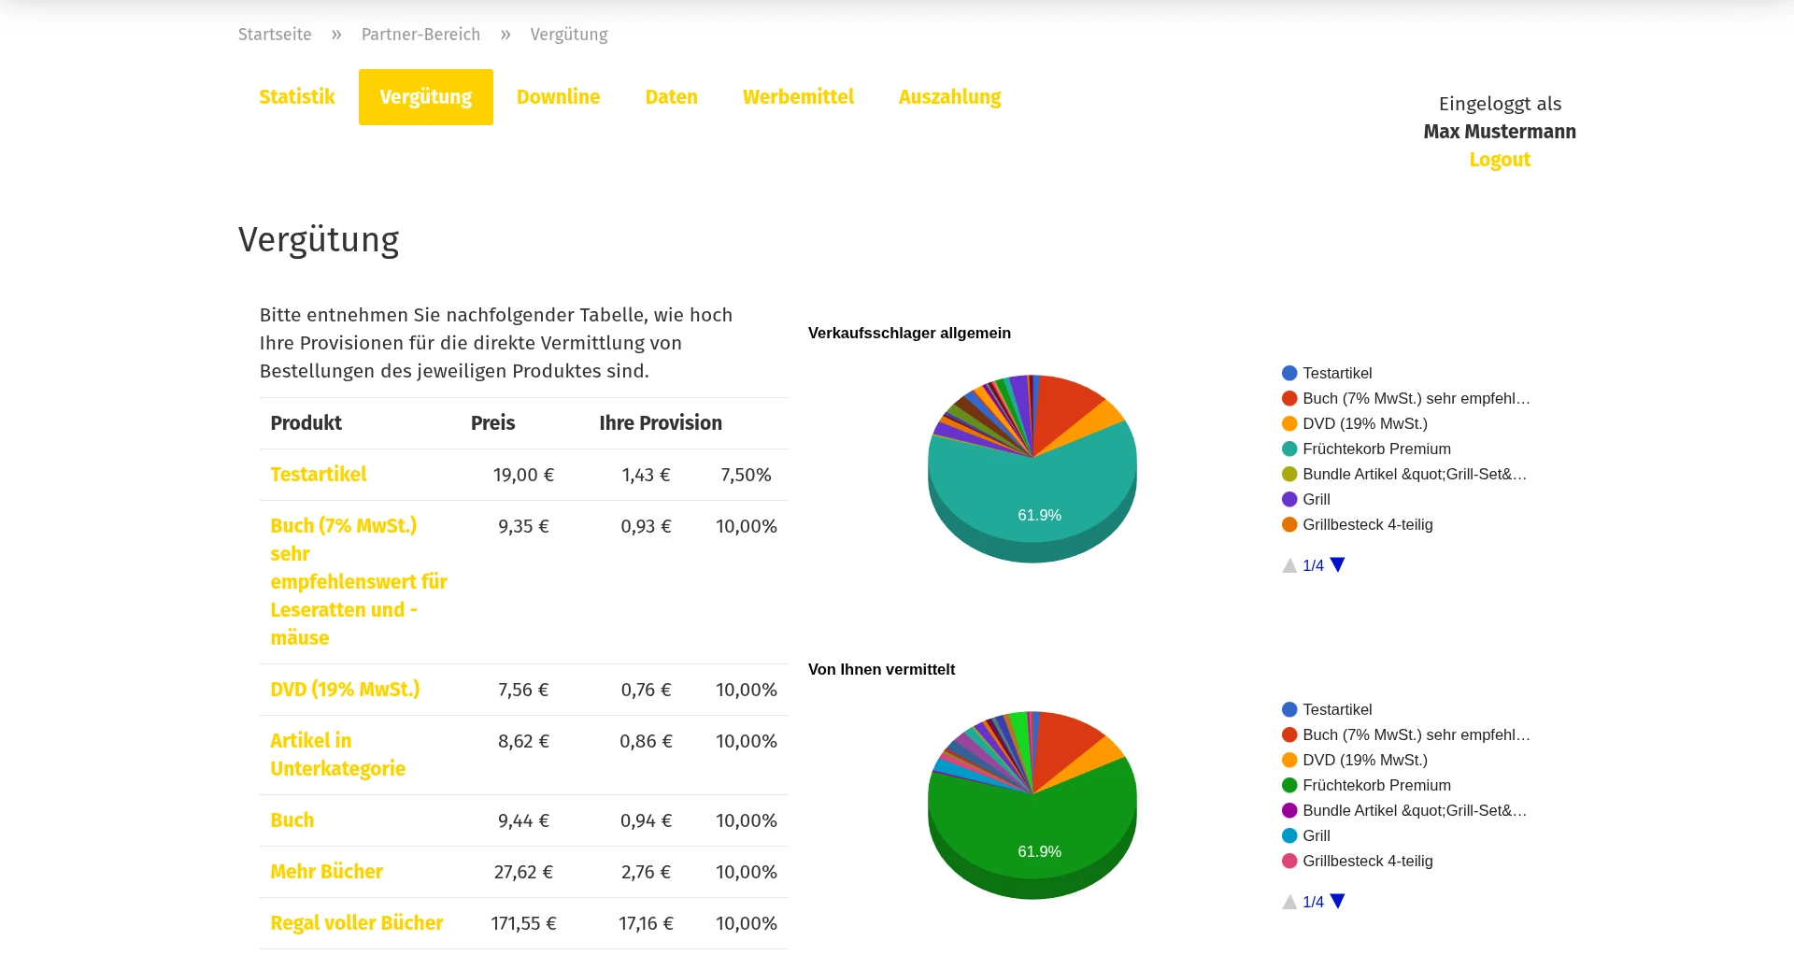Go to Partner-Bereich via breadcrumb
This screenshot has width=1794, height=955.
pos(420,35)
